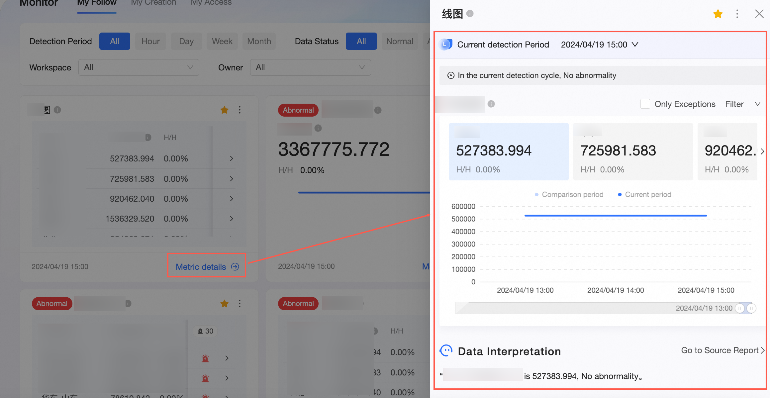This screenshot has height=398, width=770.
Task: Select the 725981.583 value card
Action: 632,151
